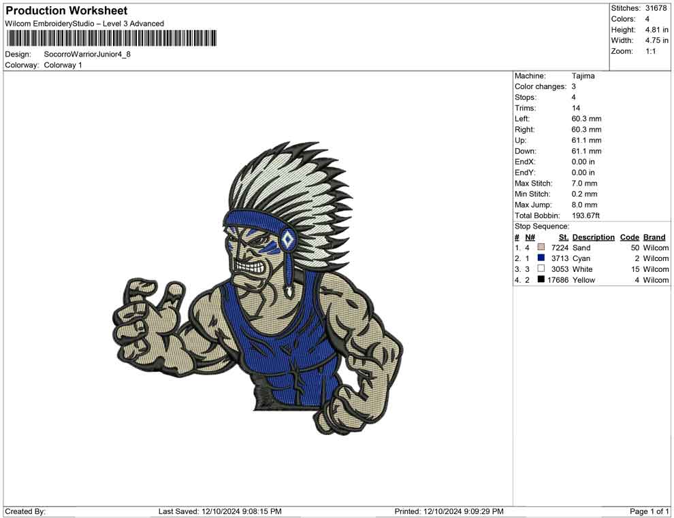Click the Wilcom EmbroideryStudio – Level 3 Advanced line
Image resolution: width=674 pixels, height=518 pixels.
click(x=84, y=24)
